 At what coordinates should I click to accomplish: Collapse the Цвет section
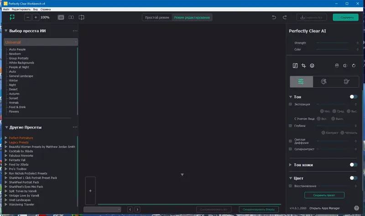pyautogui.click(x=291, y=178)
